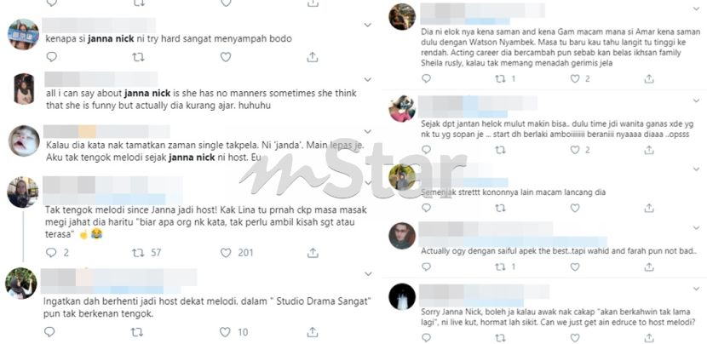Open chevron menu on 'Watson Nyambek' tweet
The height and width of the screenshot is (344, 707).
pyautogui.click(x=696, y=9)
